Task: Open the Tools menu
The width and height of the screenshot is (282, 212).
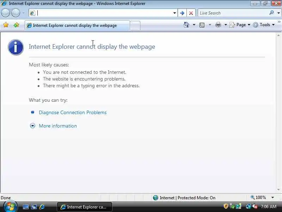Action: [x=264, y=25]
